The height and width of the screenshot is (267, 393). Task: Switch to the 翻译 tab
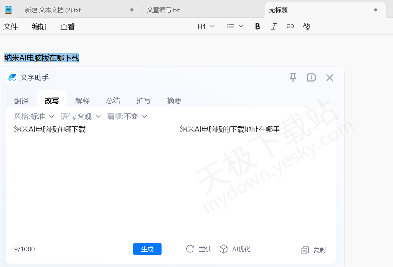[21, 101]
